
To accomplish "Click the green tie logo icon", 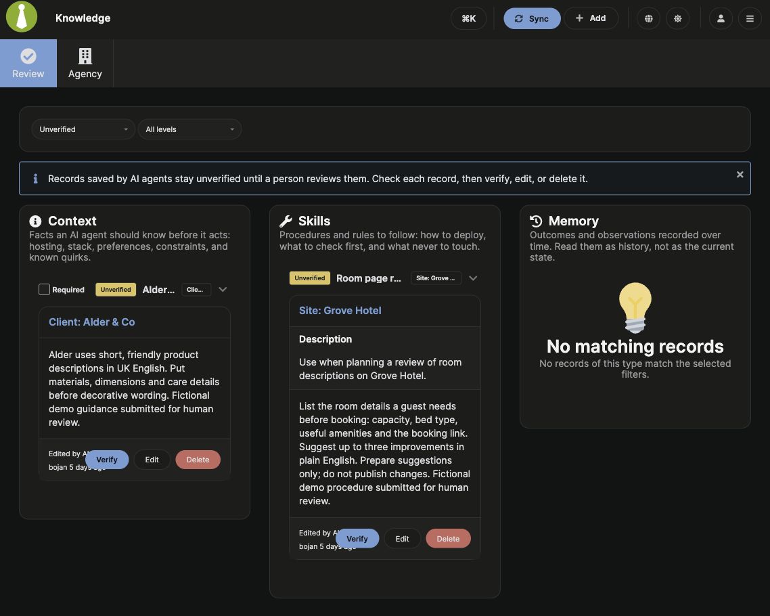I will point(22,17).
